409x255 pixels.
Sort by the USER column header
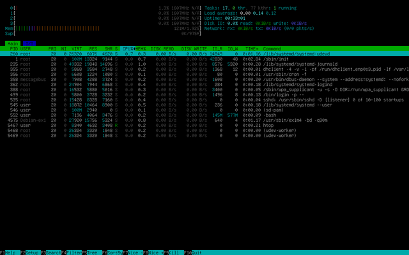[26, 48]
